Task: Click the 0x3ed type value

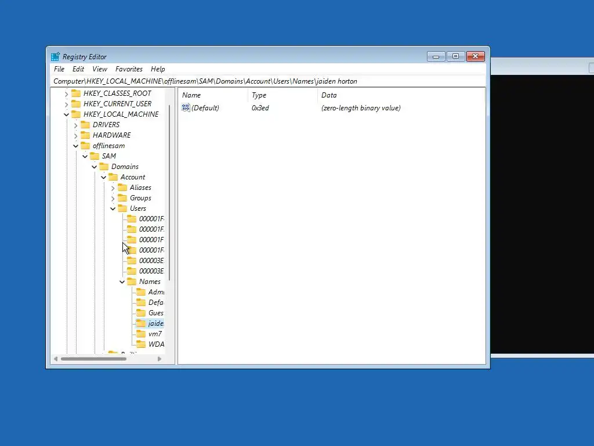Action: coord(260,107)
